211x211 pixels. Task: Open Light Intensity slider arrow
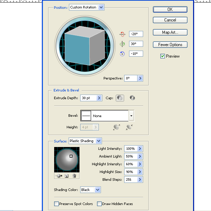[x=140, y=148]
